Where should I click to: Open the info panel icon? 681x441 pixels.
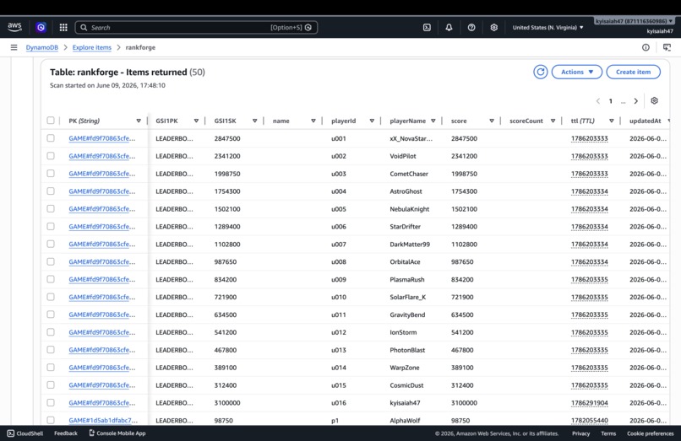pos(646,47)
